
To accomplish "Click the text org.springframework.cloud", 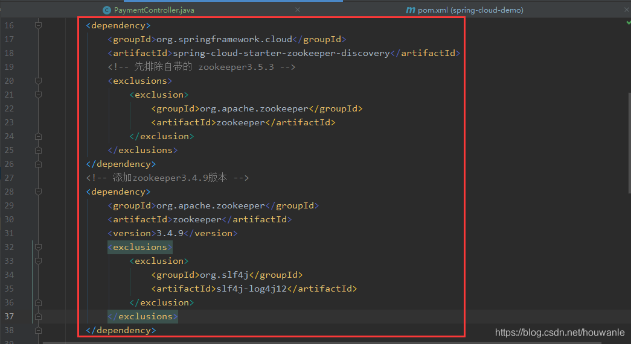I will coord(224,39).
